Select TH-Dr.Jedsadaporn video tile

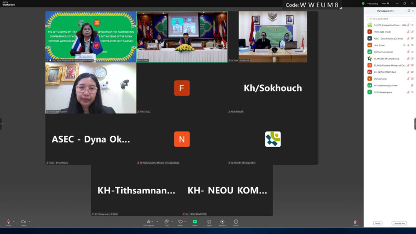coord(90,88)
